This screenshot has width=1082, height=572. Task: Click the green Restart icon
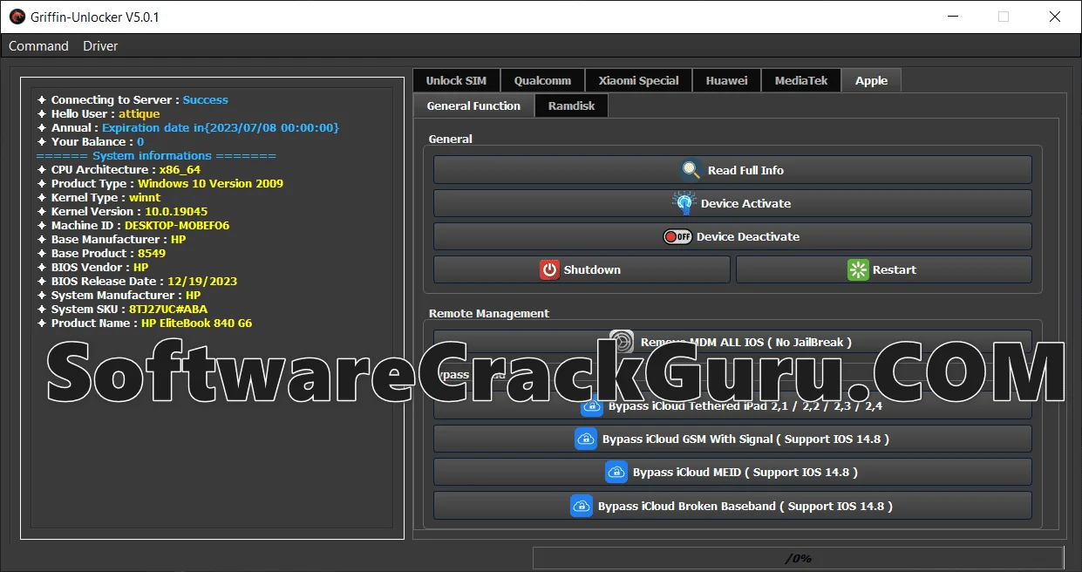coord(858,269)
